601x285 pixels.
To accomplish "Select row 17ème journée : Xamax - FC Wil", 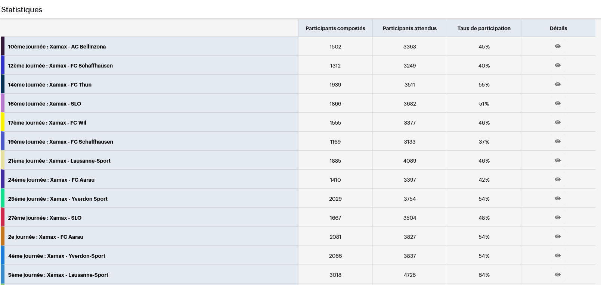I will (x=298, y=122).
